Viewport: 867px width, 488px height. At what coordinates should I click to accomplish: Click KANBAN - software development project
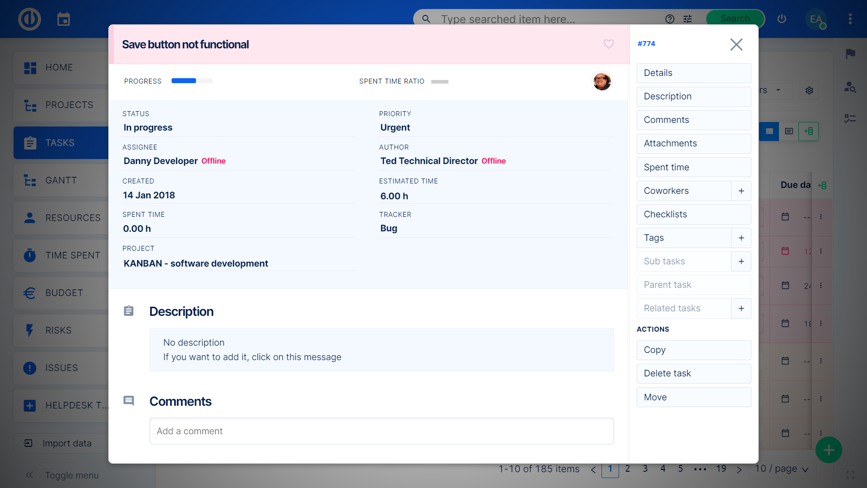coord(196,263)
